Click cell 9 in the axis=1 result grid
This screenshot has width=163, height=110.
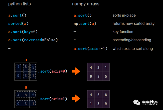[x=106, y=104]
